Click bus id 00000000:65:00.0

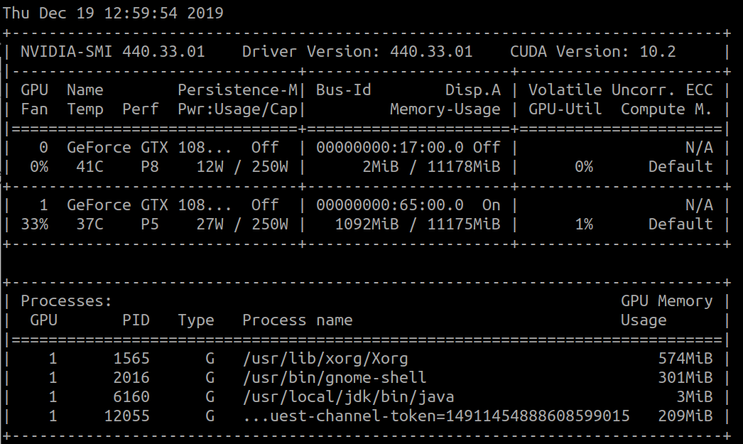pos(390,205)
